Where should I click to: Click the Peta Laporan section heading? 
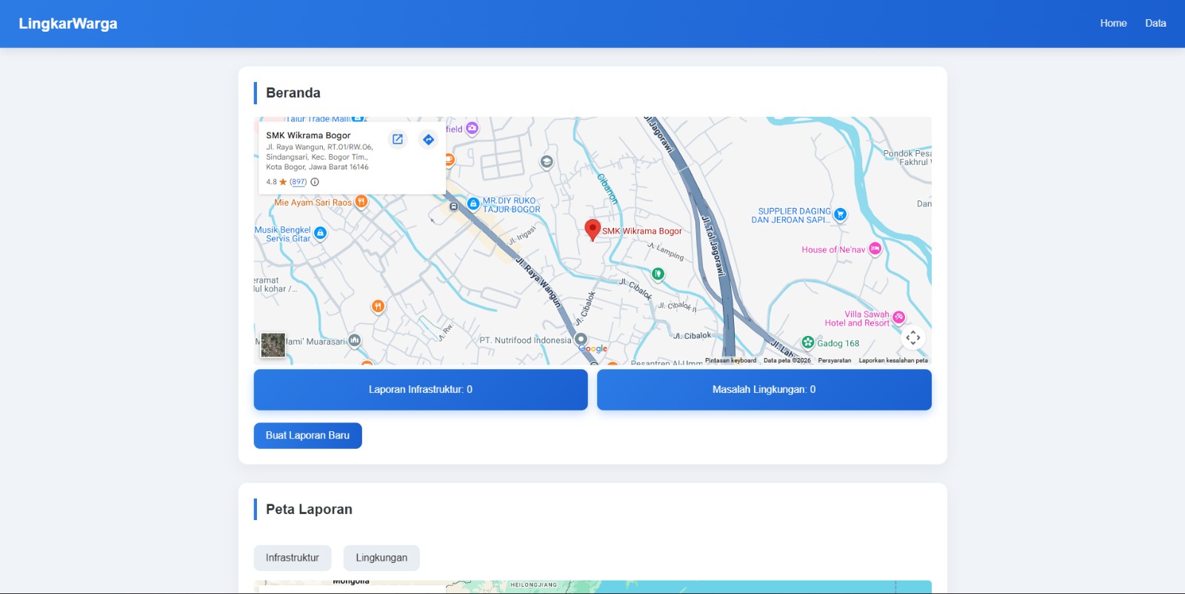click(x=309, y=509)
